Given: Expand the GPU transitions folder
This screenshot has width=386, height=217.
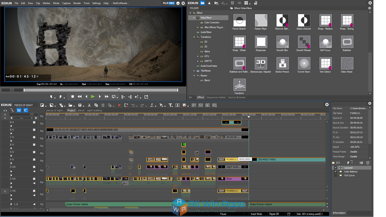Looking at the screenshot, I should (197, 56).
